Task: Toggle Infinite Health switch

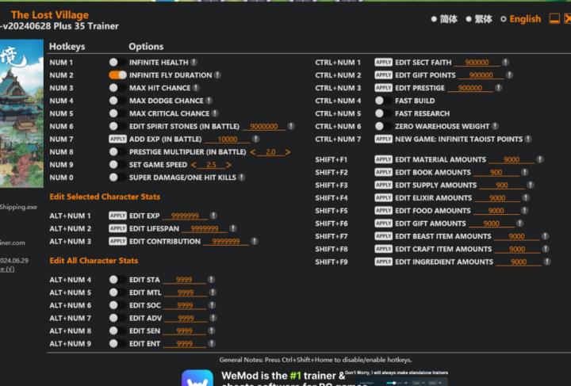Action: click(x=117, y=62)
